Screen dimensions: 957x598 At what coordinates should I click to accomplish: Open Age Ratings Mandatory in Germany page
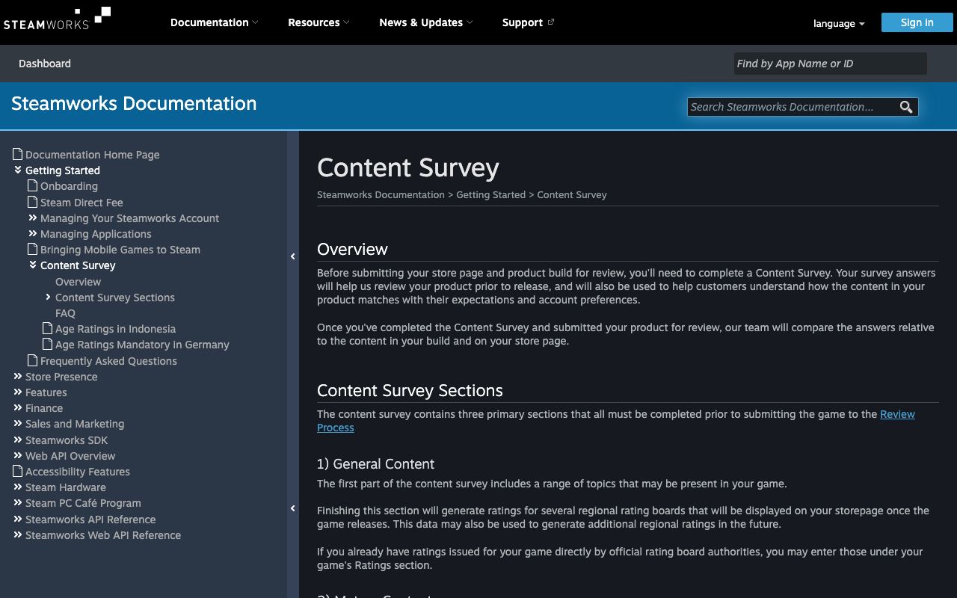tap(142, 344)
